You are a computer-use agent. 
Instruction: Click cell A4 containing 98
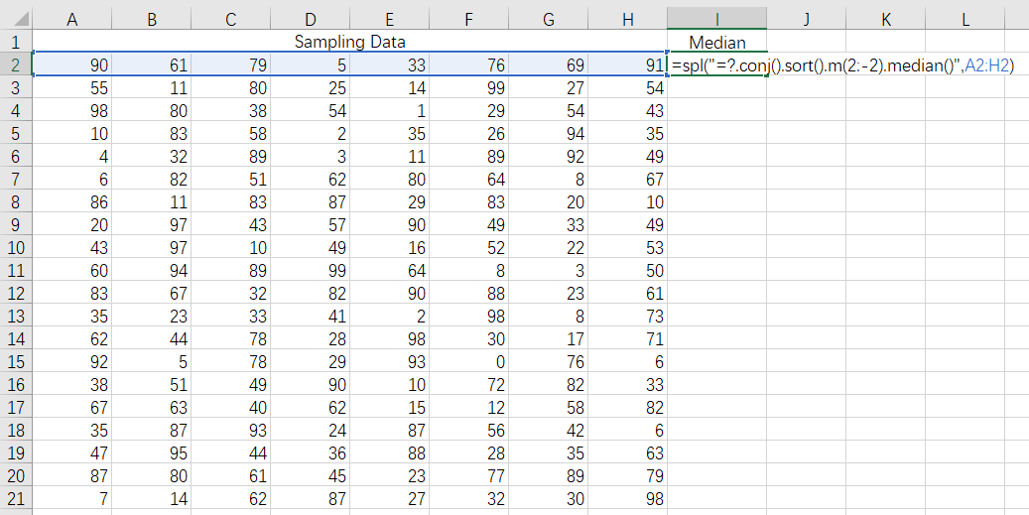point(72,110)
